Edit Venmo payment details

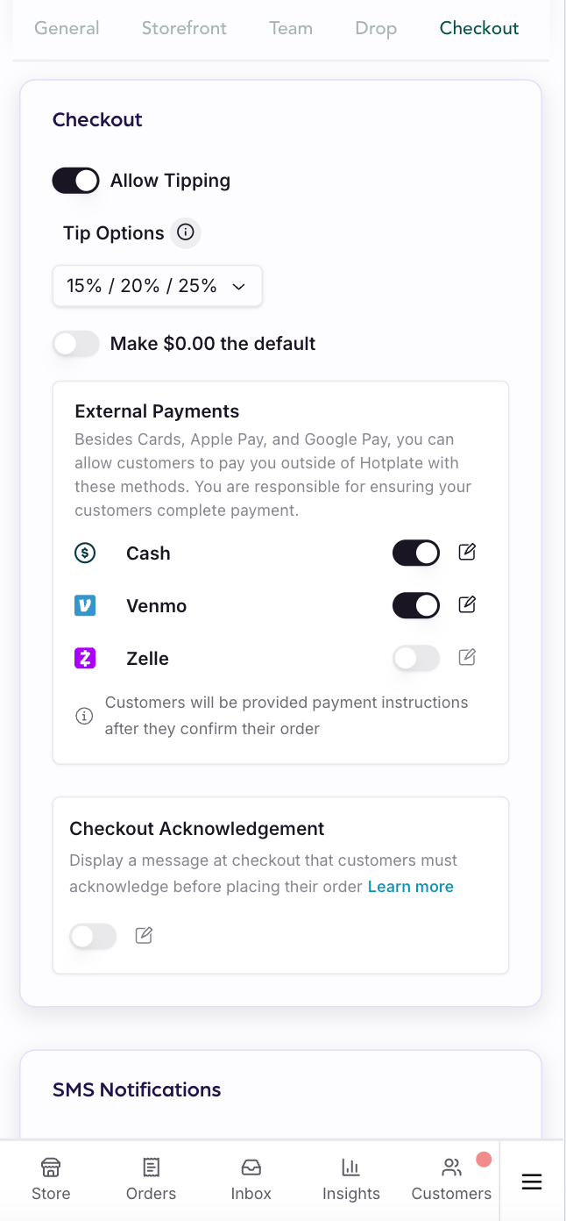click(x=467, y=605)
